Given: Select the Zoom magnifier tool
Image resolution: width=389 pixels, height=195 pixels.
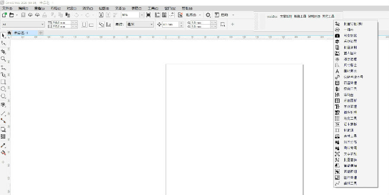Looking at the screenshot, I should pos(3,59).
